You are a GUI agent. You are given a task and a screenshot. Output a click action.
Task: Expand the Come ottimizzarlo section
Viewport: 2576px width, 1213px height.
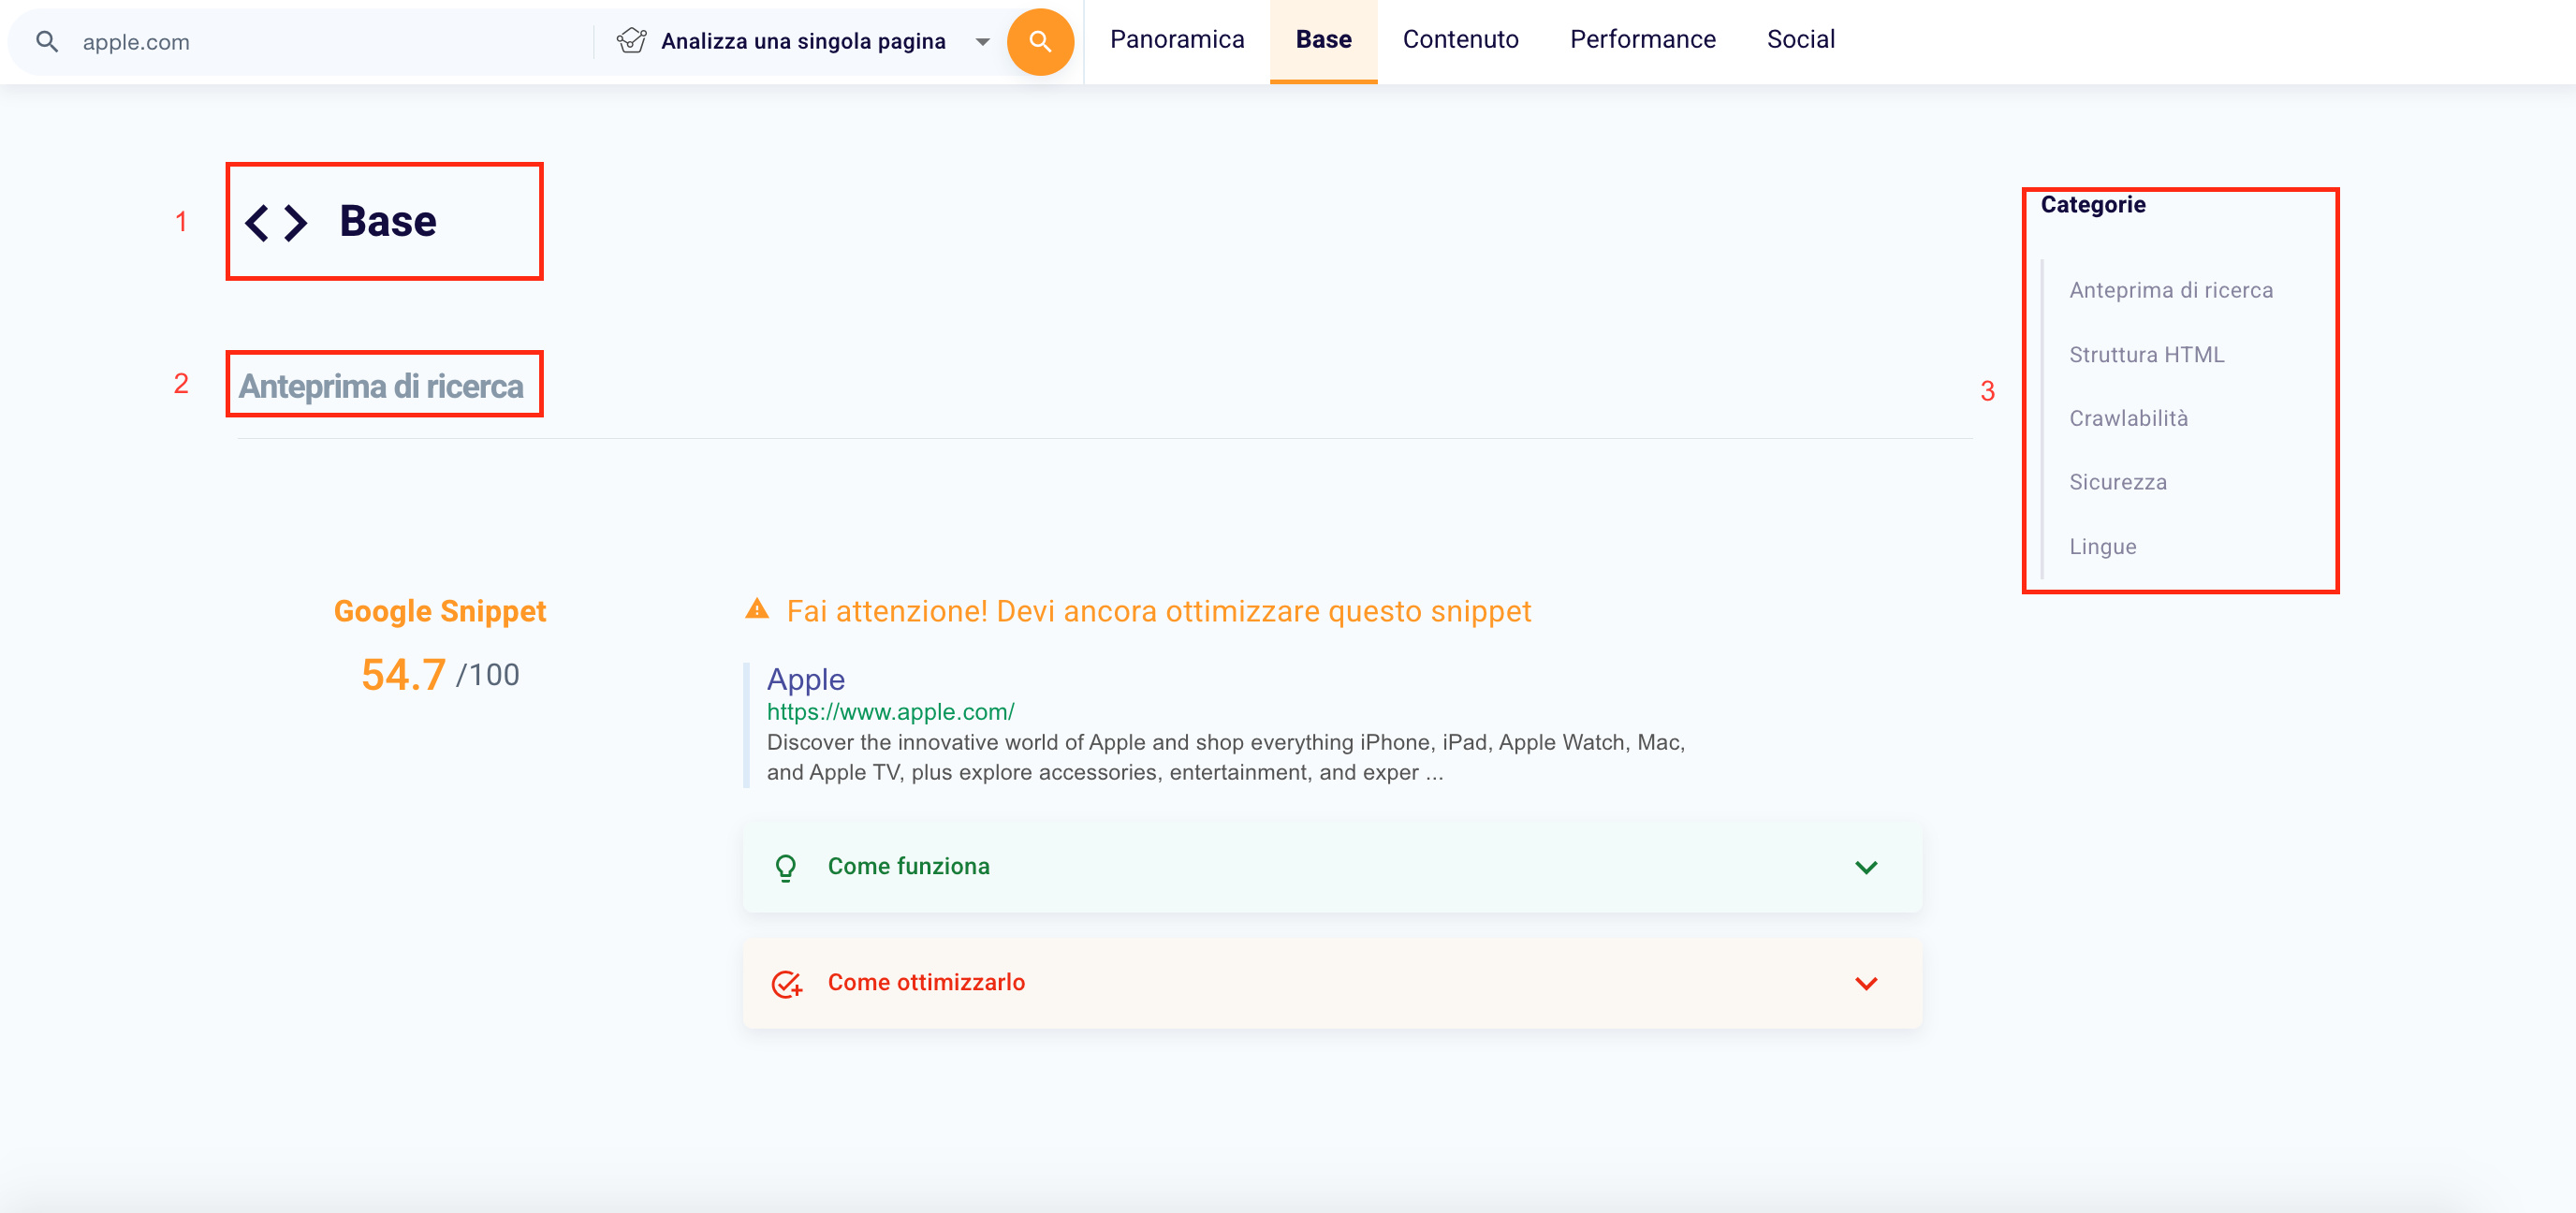click(x=1332, y=983)
